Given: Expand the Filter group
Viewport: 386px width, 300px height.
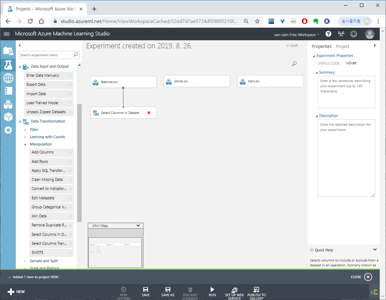Looking at the screenshot, I should pyautogui.click(x=25, y=130).
